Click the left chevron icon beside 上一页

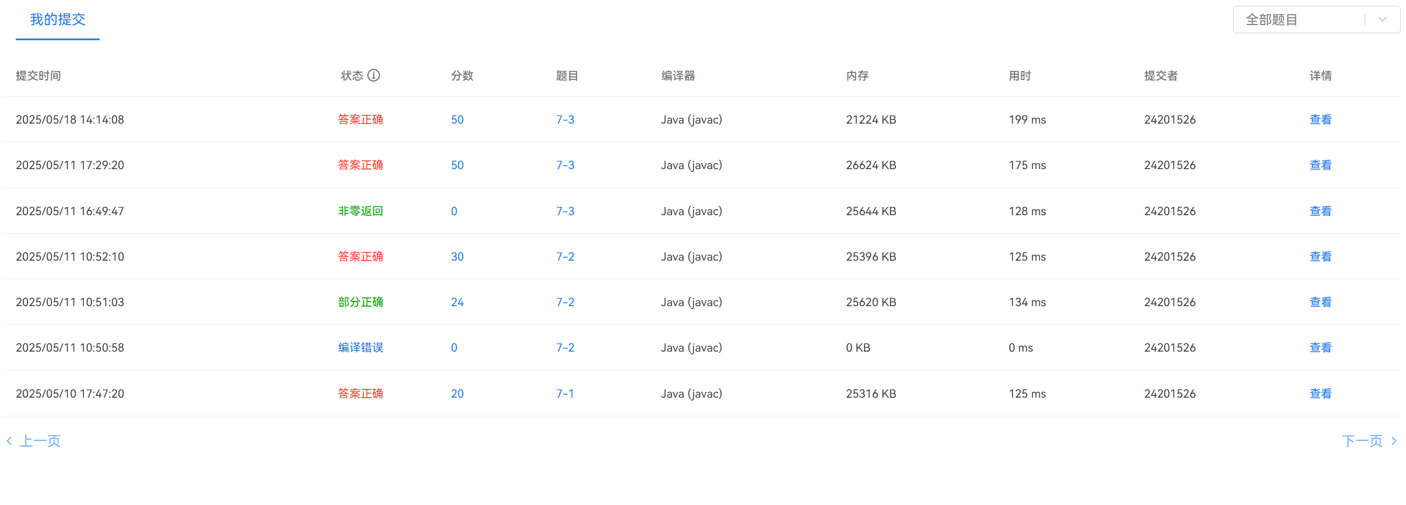click(9, 441)
